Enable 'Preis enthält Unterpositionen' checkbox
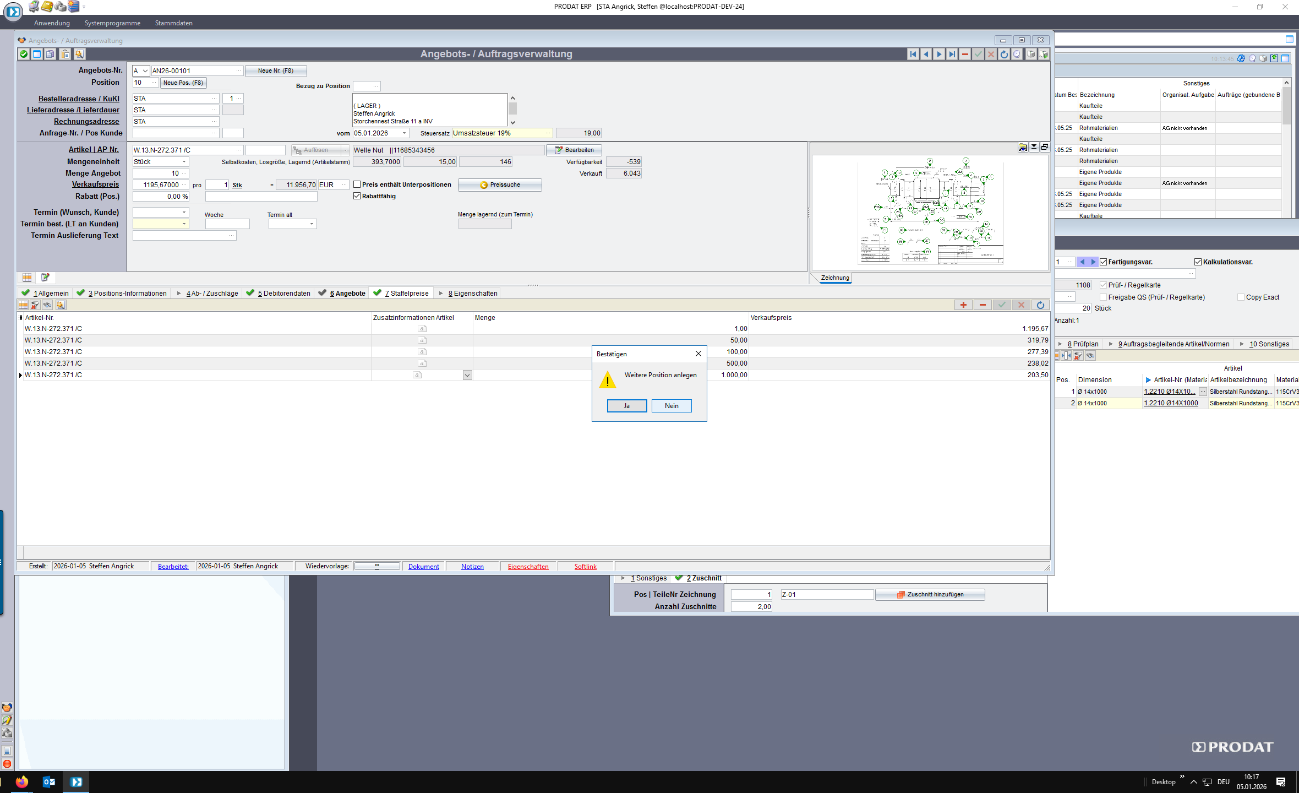 [x=357, y=184]
